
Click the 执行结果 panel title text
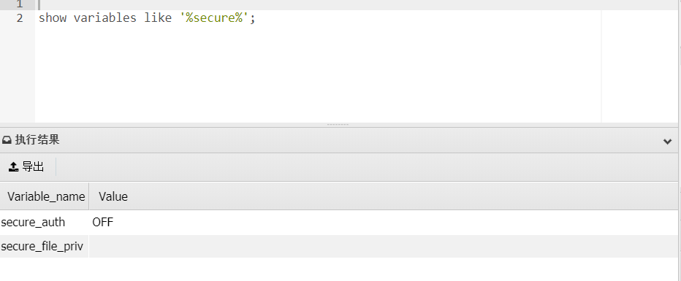37,139
